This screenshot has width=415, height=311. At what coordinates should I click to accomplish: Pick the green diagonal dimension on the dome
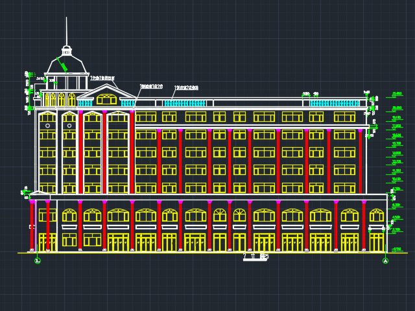pyautogui.click(x=62, y=65)
